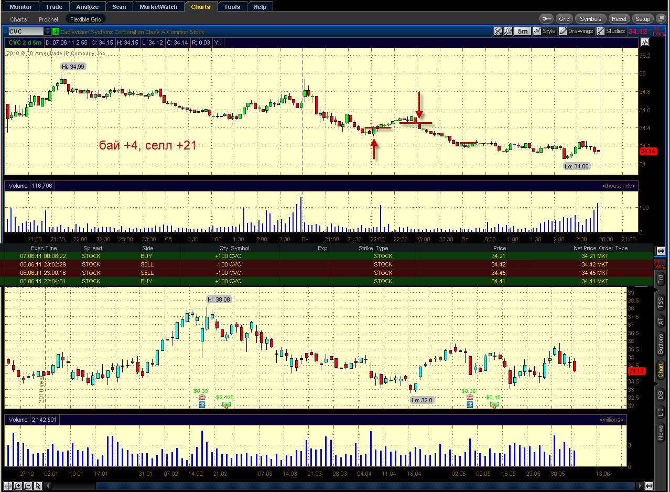Click the $0.15 dividend icon
Image resolution: width=670 pixels, height=492 pixels.
pos(493,404)
